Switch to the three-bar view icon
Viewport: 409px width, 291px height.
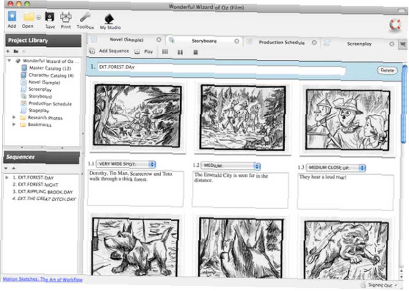tap(165, 51)
